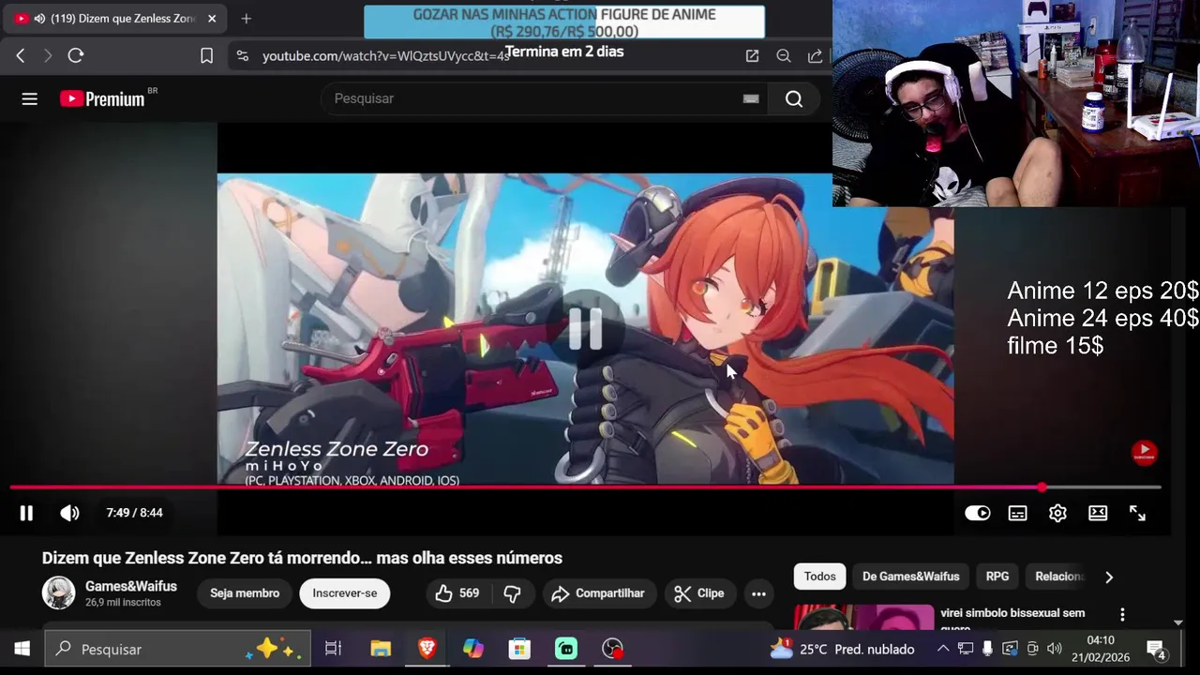Open site settings icon beside the URL
The image size is (1200, 675).
point(243,56)
